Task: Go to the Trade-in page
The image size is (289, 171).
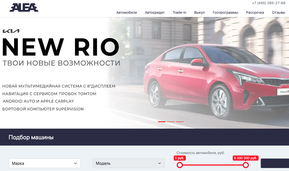Action: click(179, 12)
